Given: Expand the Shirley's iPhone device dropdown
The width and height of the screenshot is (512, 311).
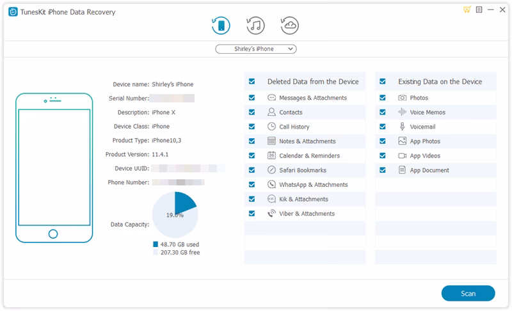Looking at the screenshot, I should [x=255, y=49].
